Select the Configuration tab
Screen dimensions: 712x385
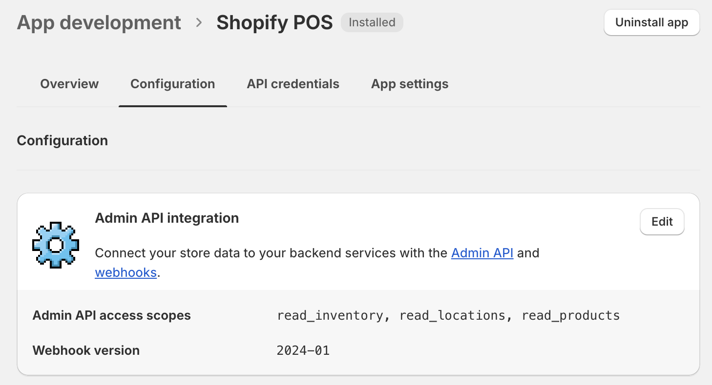pyautogui.click(x=172, y=84)
